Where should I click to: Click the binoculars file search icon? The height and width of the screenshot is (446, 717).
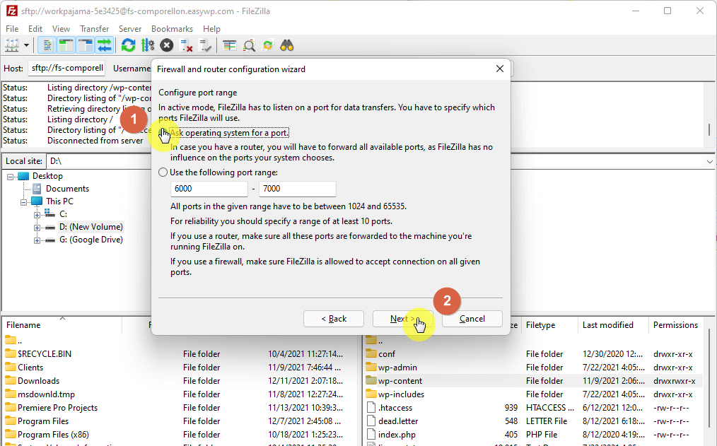pyautogui.click(x=286, y=46)
